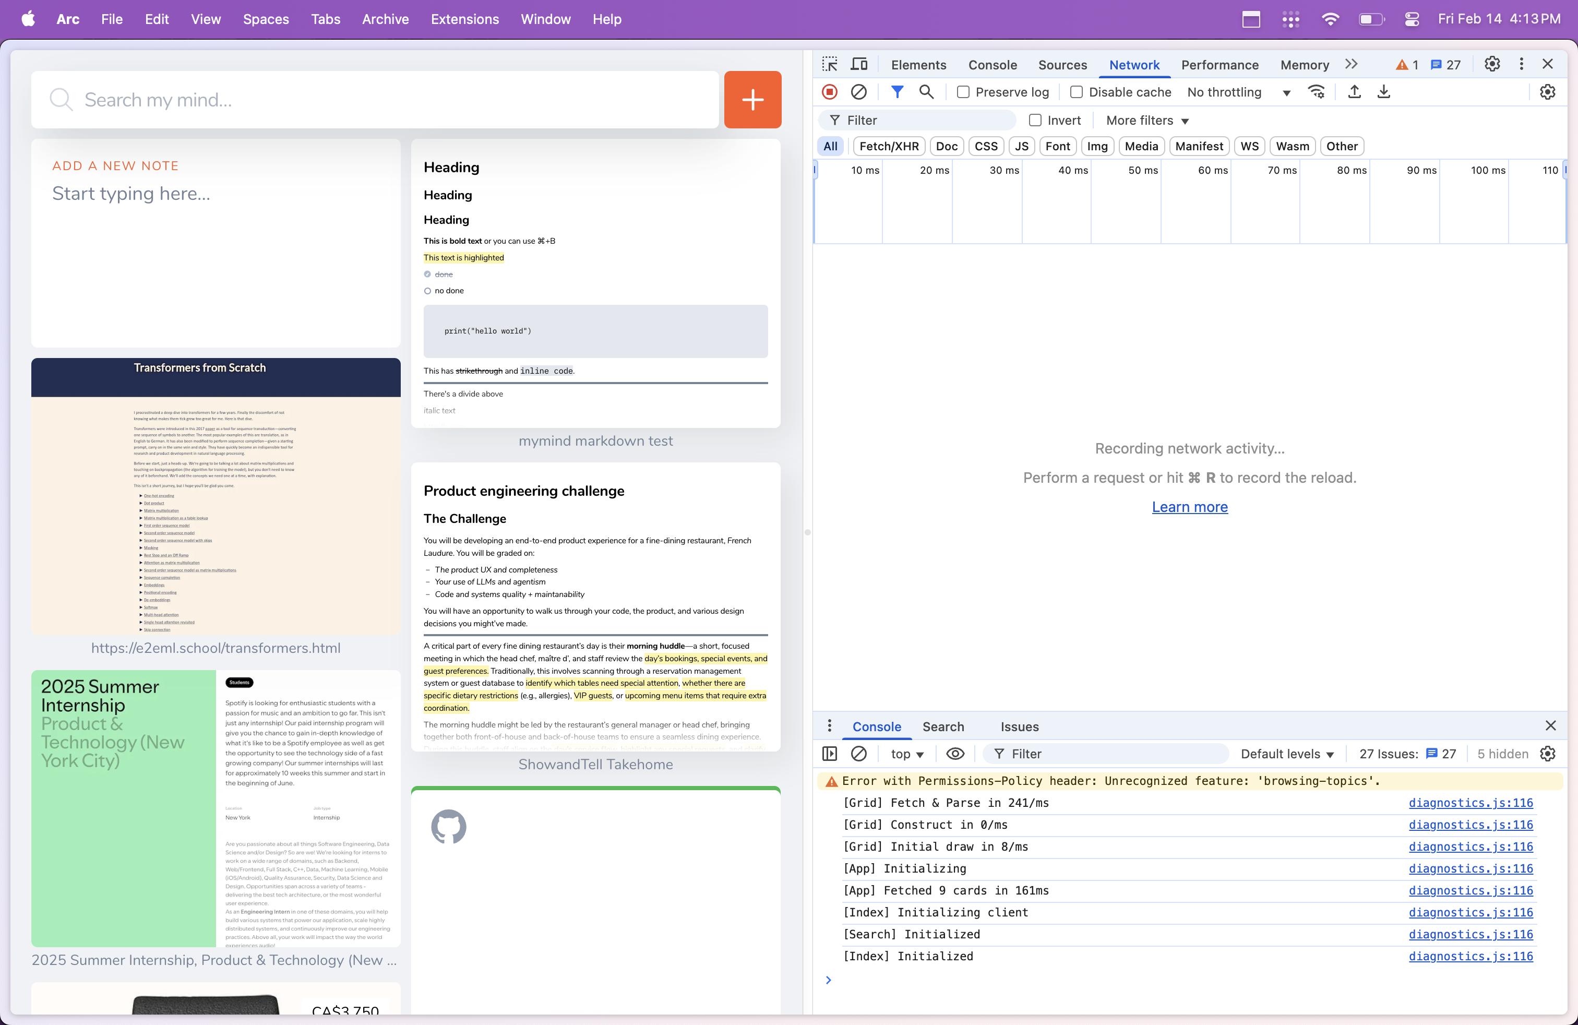The height and width of the screenshot is (1025, 1578).
Task: Open diagnostics.js line 116
Action: click(1471, 803)
